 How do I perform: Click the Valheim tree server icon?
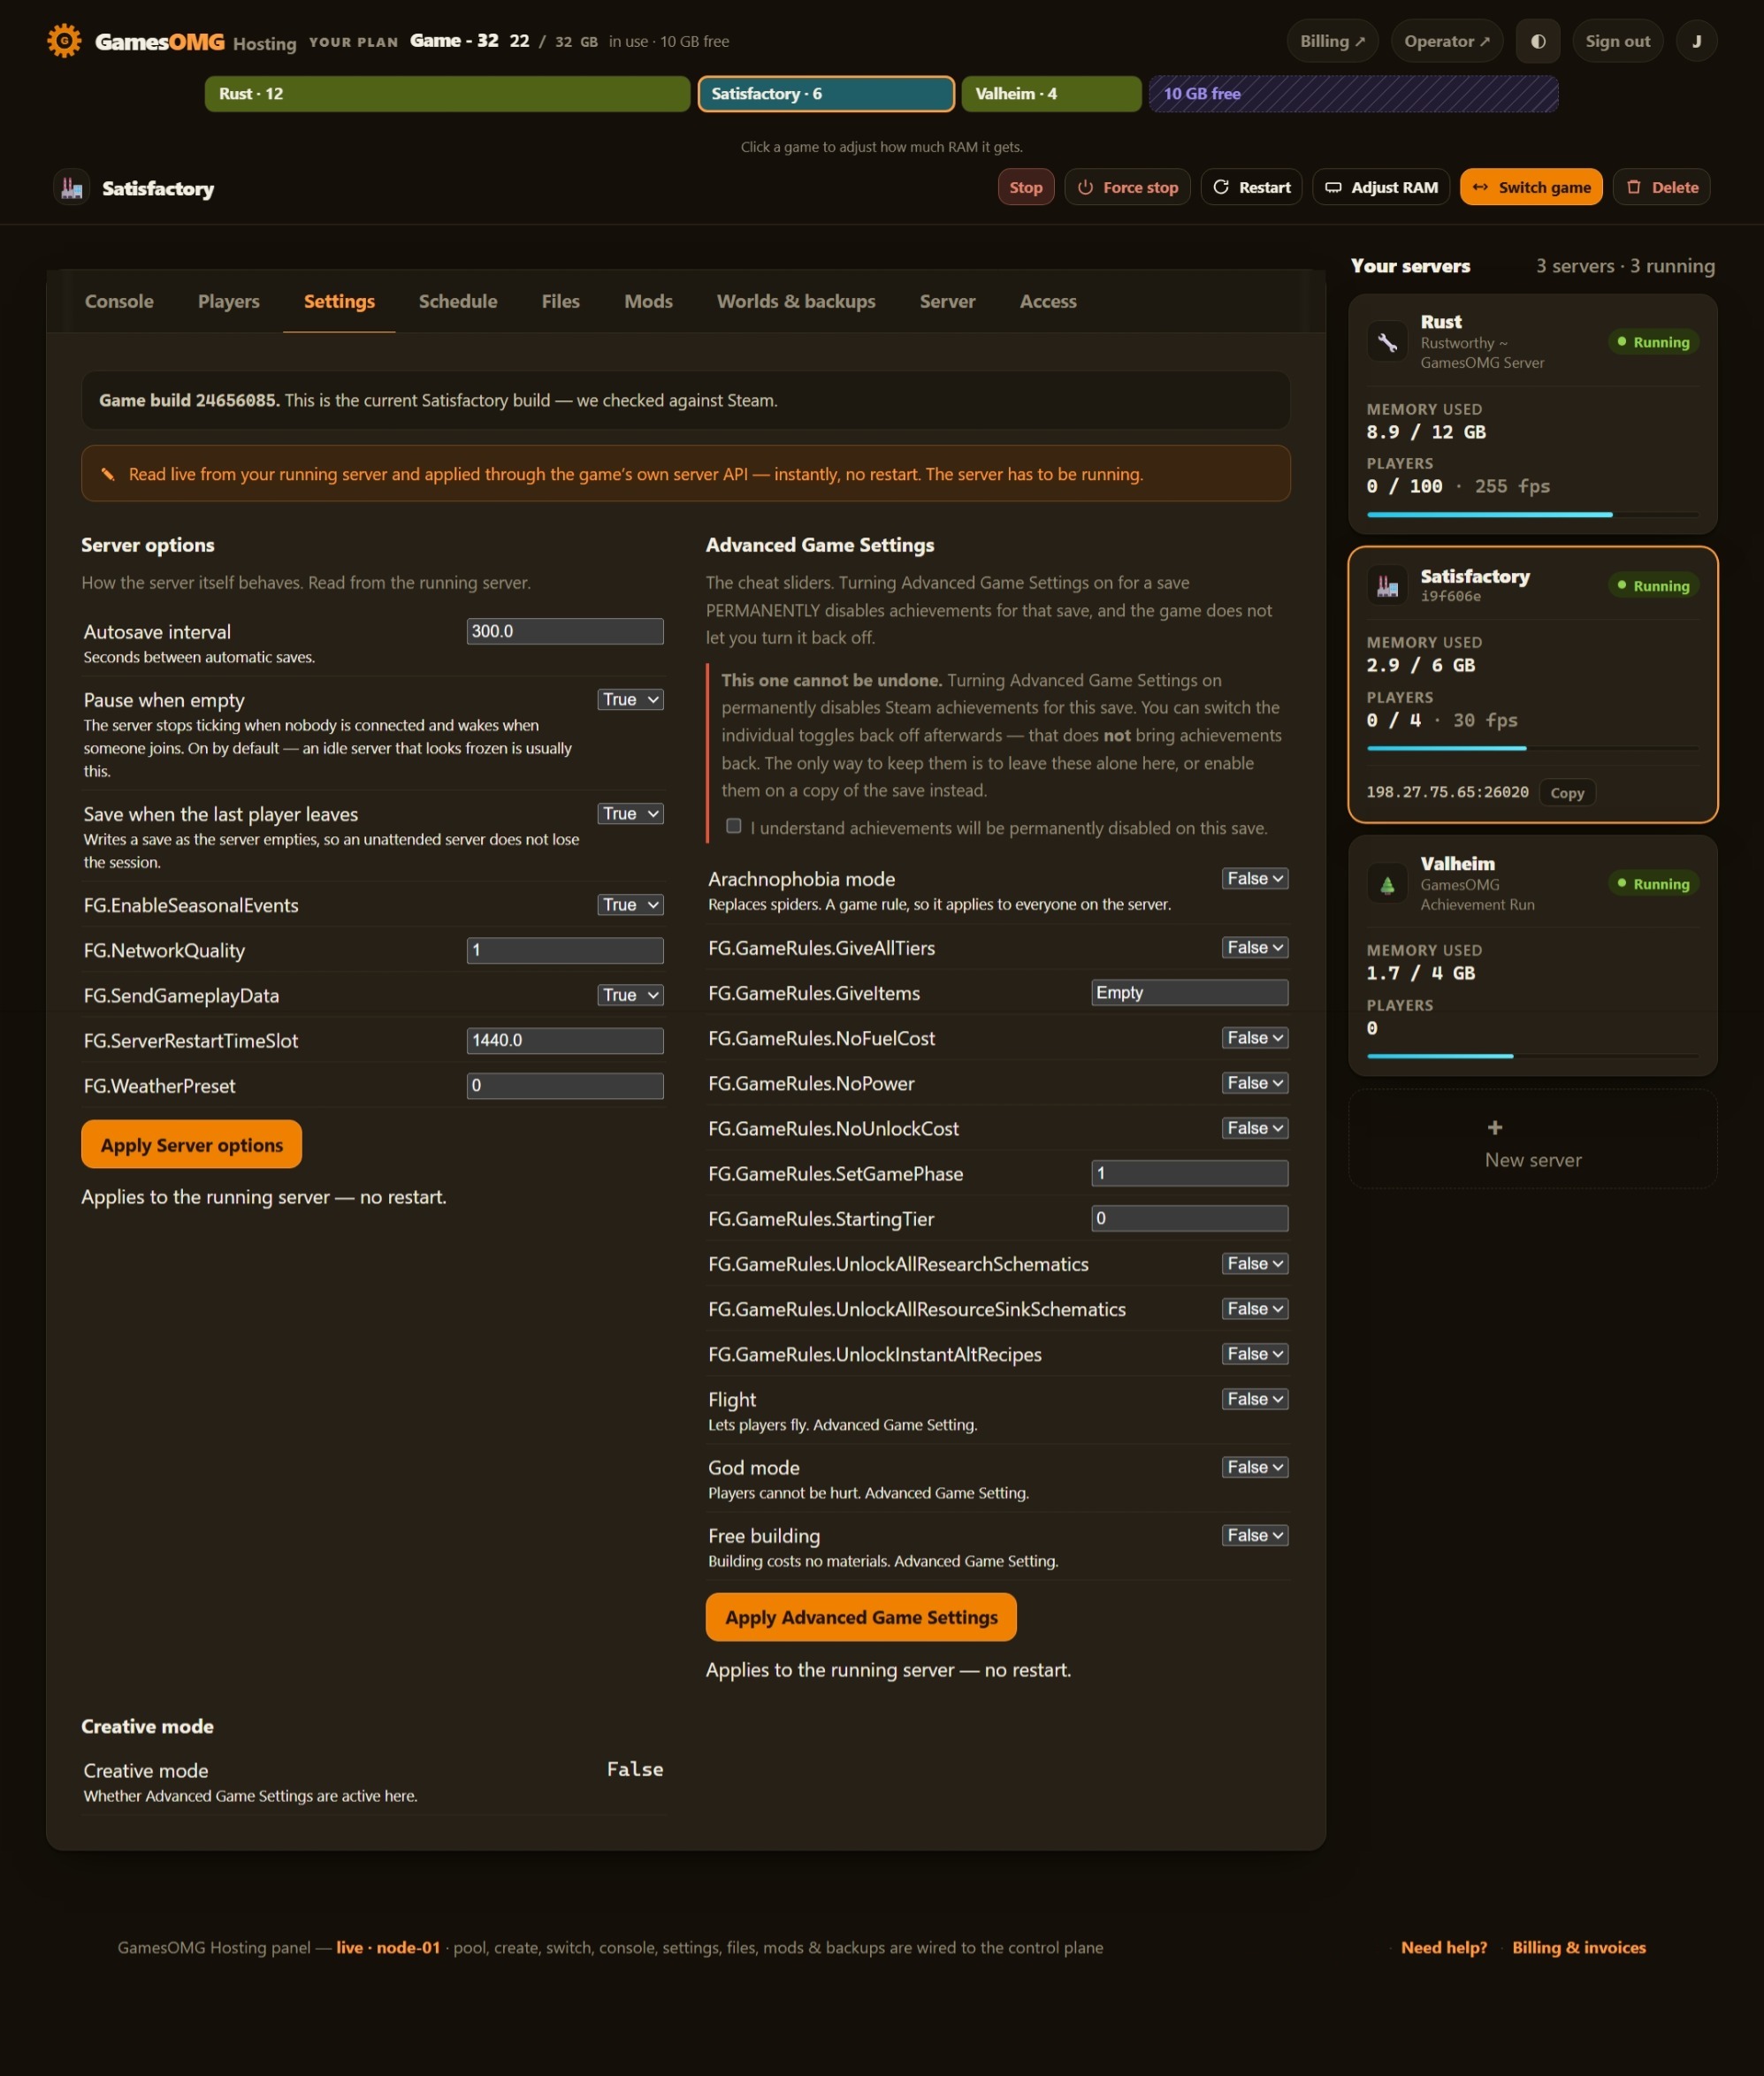(x=1387, y=884)
